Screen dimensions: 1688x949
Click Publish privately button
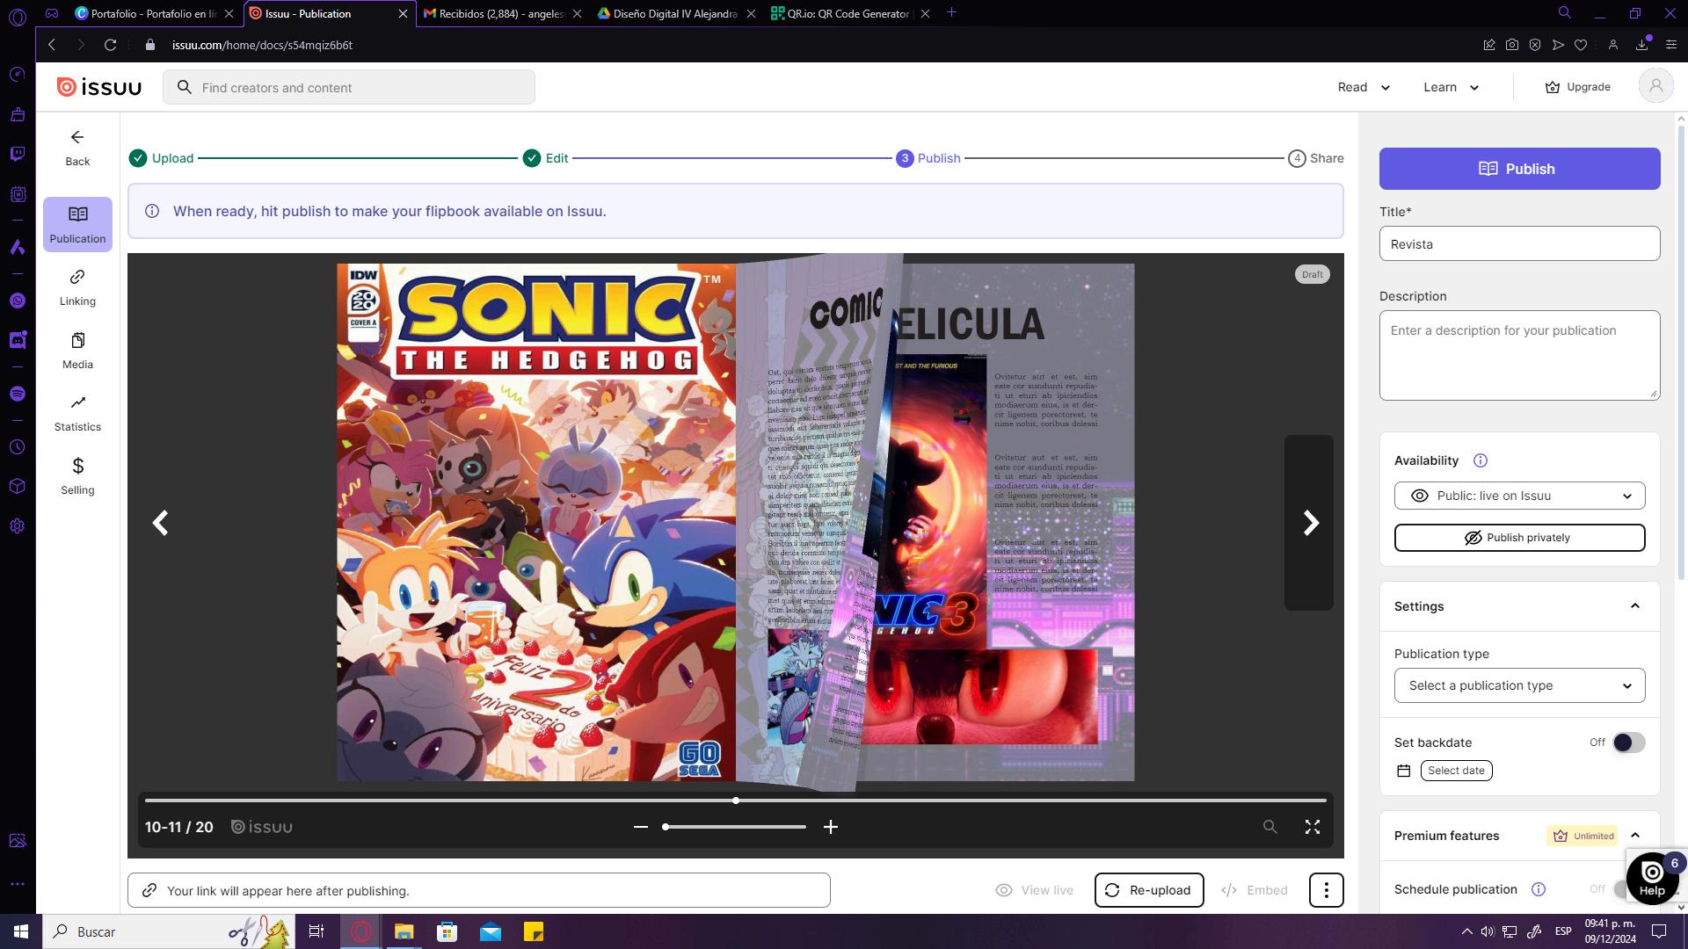click(1518, 538)
